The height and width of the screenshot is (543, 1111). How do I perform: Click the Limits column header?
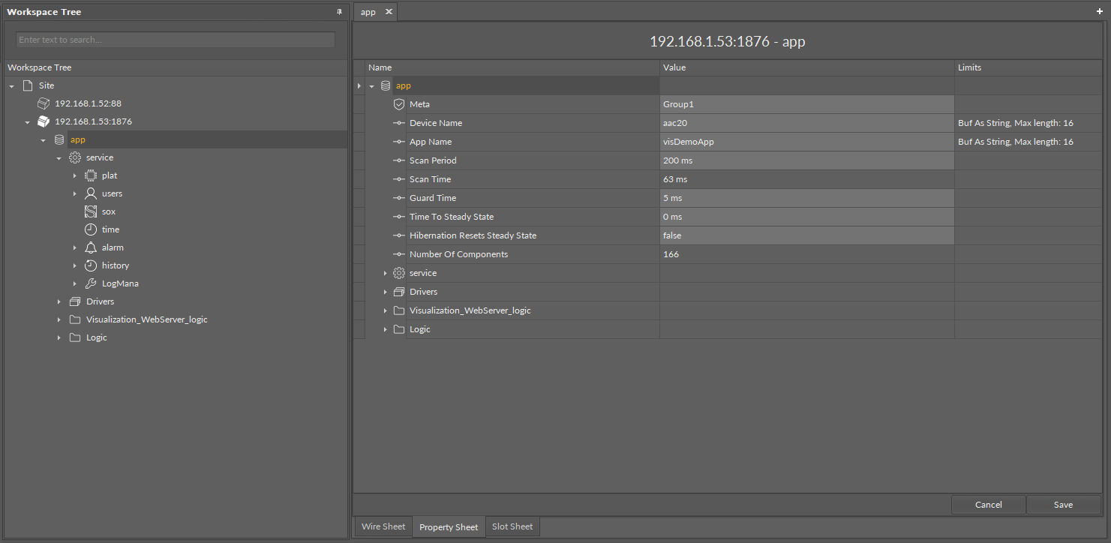[x=1028, y=67]
